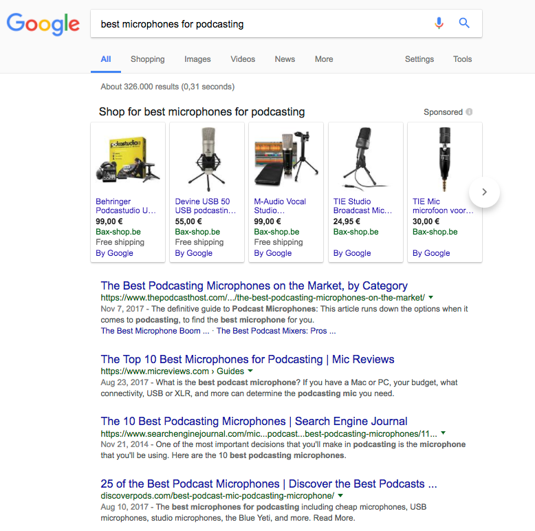Open The Top 10 Best Microphones Mic Reviews result
Viewport: 535px width, 531px height.
coord(248,359)
